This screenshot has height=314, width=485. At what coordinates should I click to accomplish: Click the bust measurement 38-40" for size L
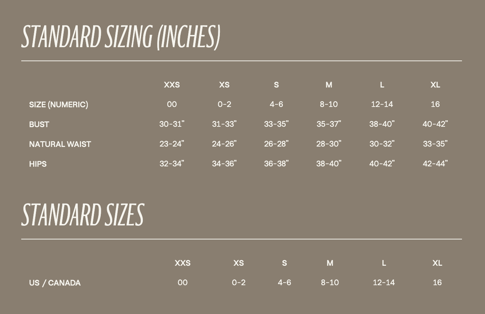pos(382,124)
